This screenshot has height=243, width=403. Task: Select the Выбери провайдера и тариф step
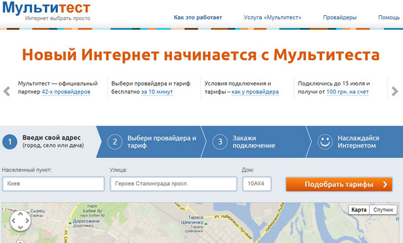152,142
